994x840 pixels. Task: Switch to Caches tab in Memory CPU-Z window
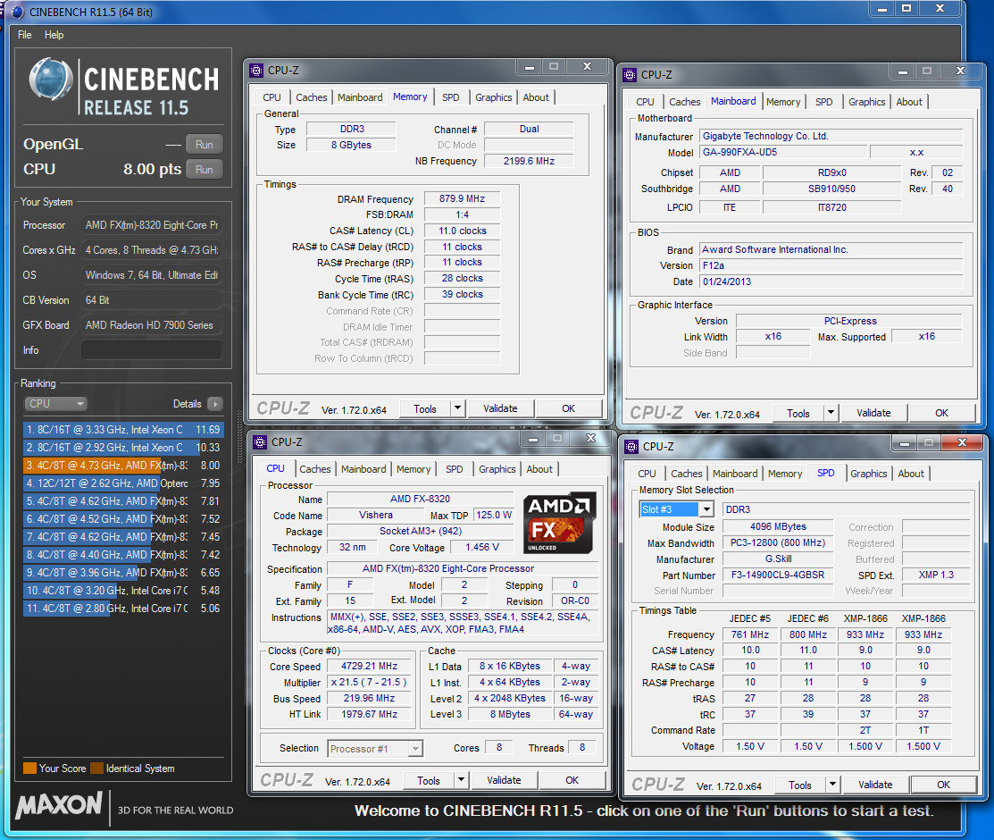312,97
